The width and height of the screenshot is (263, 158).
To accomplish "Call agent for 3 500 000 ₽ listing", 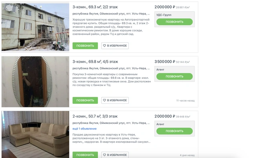I will click(174, 76).
